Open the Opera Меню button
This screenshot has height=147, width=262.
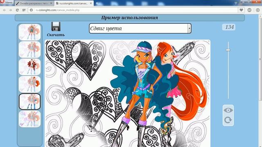[x=7, y=2]
